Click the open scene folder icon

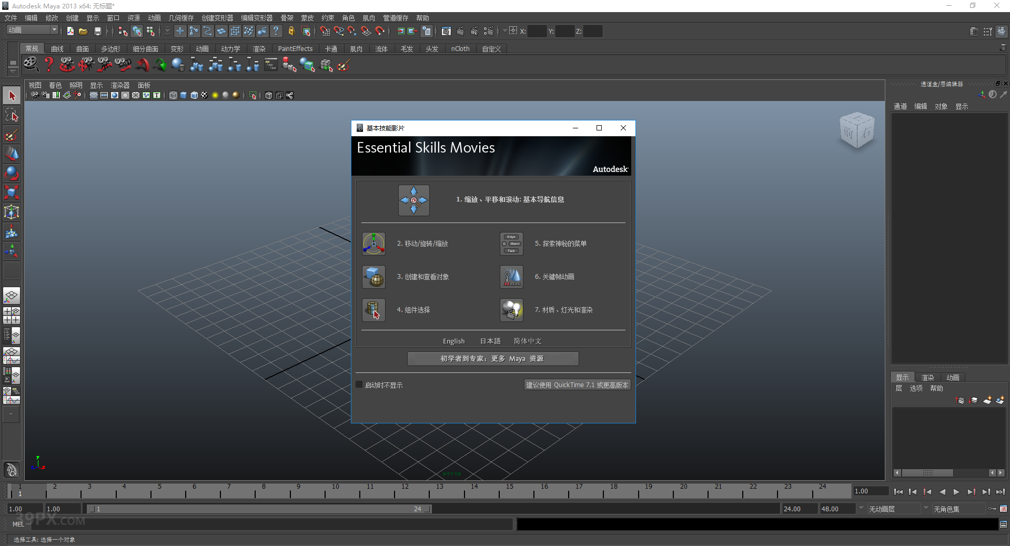pyautogui.click(x=83, y=32)
